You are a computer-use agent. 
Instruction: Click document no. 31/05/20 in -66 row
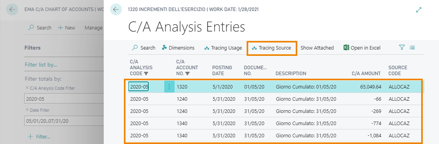pos(254,99)
